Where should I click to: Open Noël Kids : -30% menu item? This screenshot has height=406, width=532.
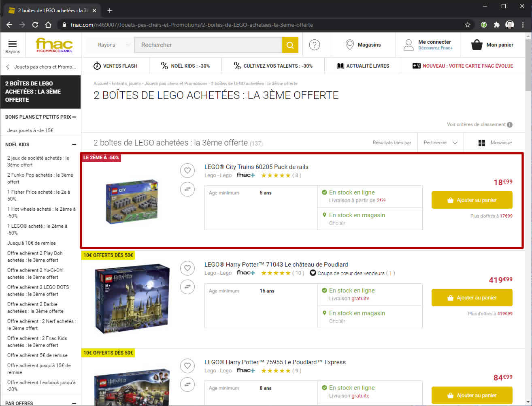tap(185, 66)
